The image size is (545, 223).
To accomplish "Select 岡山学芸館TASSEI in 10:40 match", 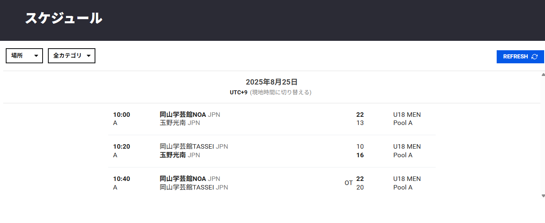I will tap(187, 187).
